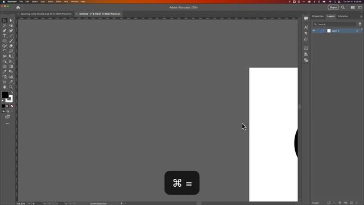Select the Width warp tool

pyautogui.click(x=5, y=56)
